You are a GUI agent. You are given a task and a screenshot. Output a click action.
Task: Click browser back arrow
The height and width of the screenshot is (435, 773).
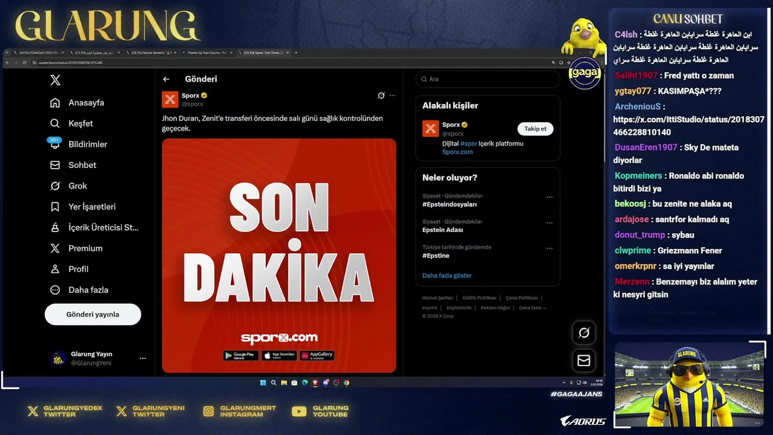click(7, 63)
